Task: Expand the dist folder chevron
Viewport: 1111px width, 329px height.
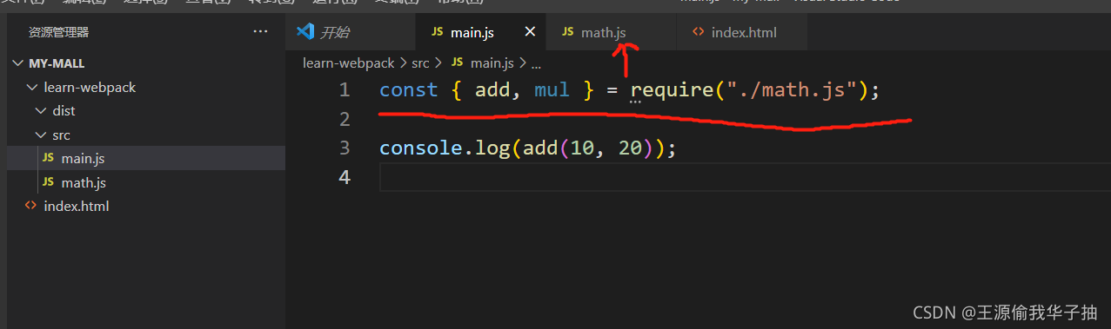Action: [x=41, y=111]
